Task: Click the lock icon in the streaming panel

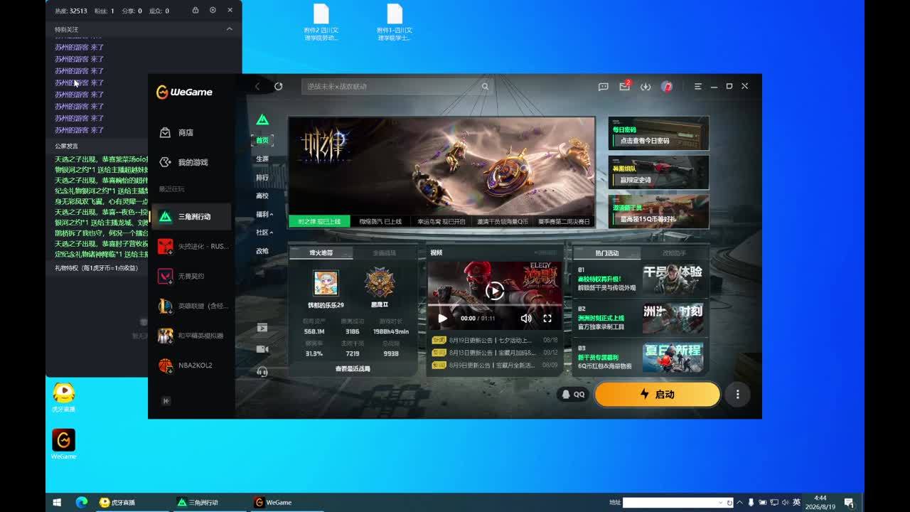Action: pyautogui.click(x=196, y=11)
